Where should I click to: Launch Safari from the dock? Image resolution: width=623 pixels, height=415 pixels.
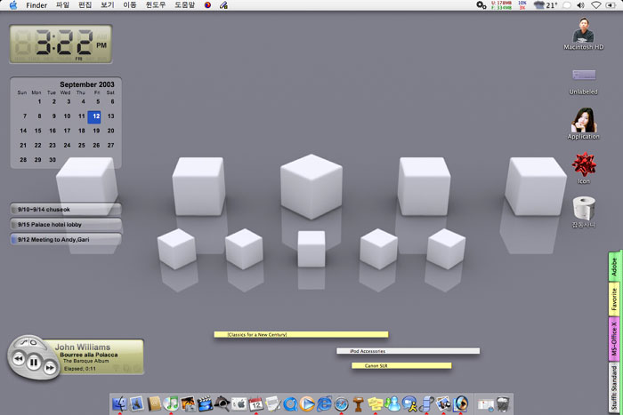[341, 404]
